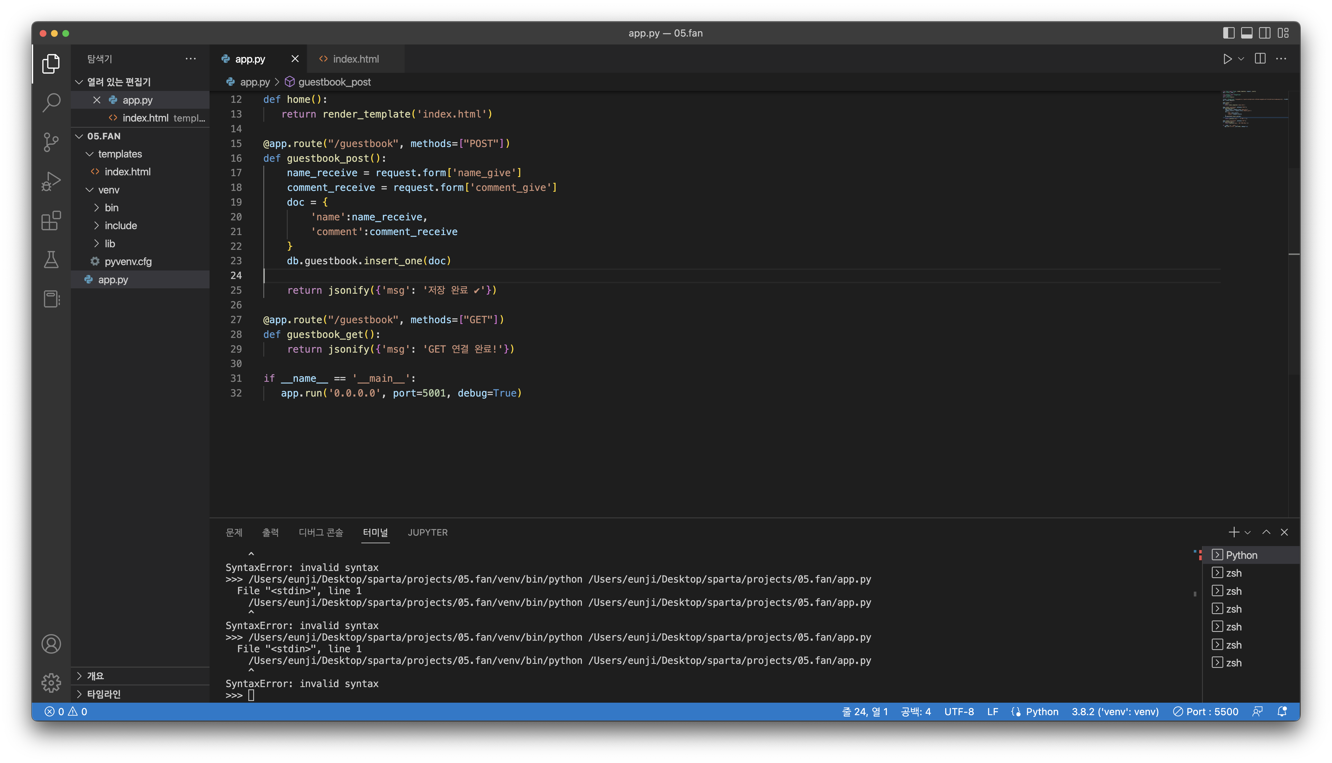Open the notebook icon view in activity bar
The image size is (1332, 763).
click(51, 299)
